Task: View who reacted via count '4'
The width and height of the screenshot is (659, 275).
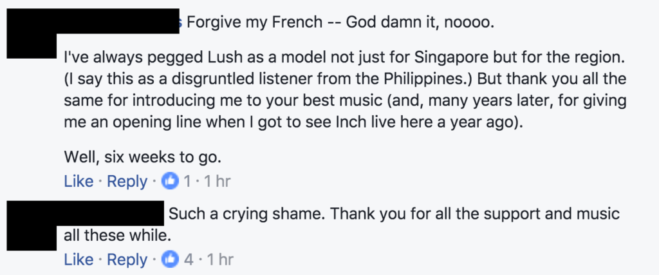Action: pyautogui.click(x=188, y=260)
